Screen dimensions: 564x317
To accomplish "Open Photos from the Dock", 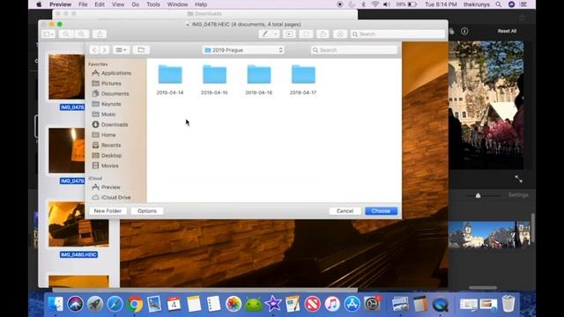I will click(x=233, y=304).
